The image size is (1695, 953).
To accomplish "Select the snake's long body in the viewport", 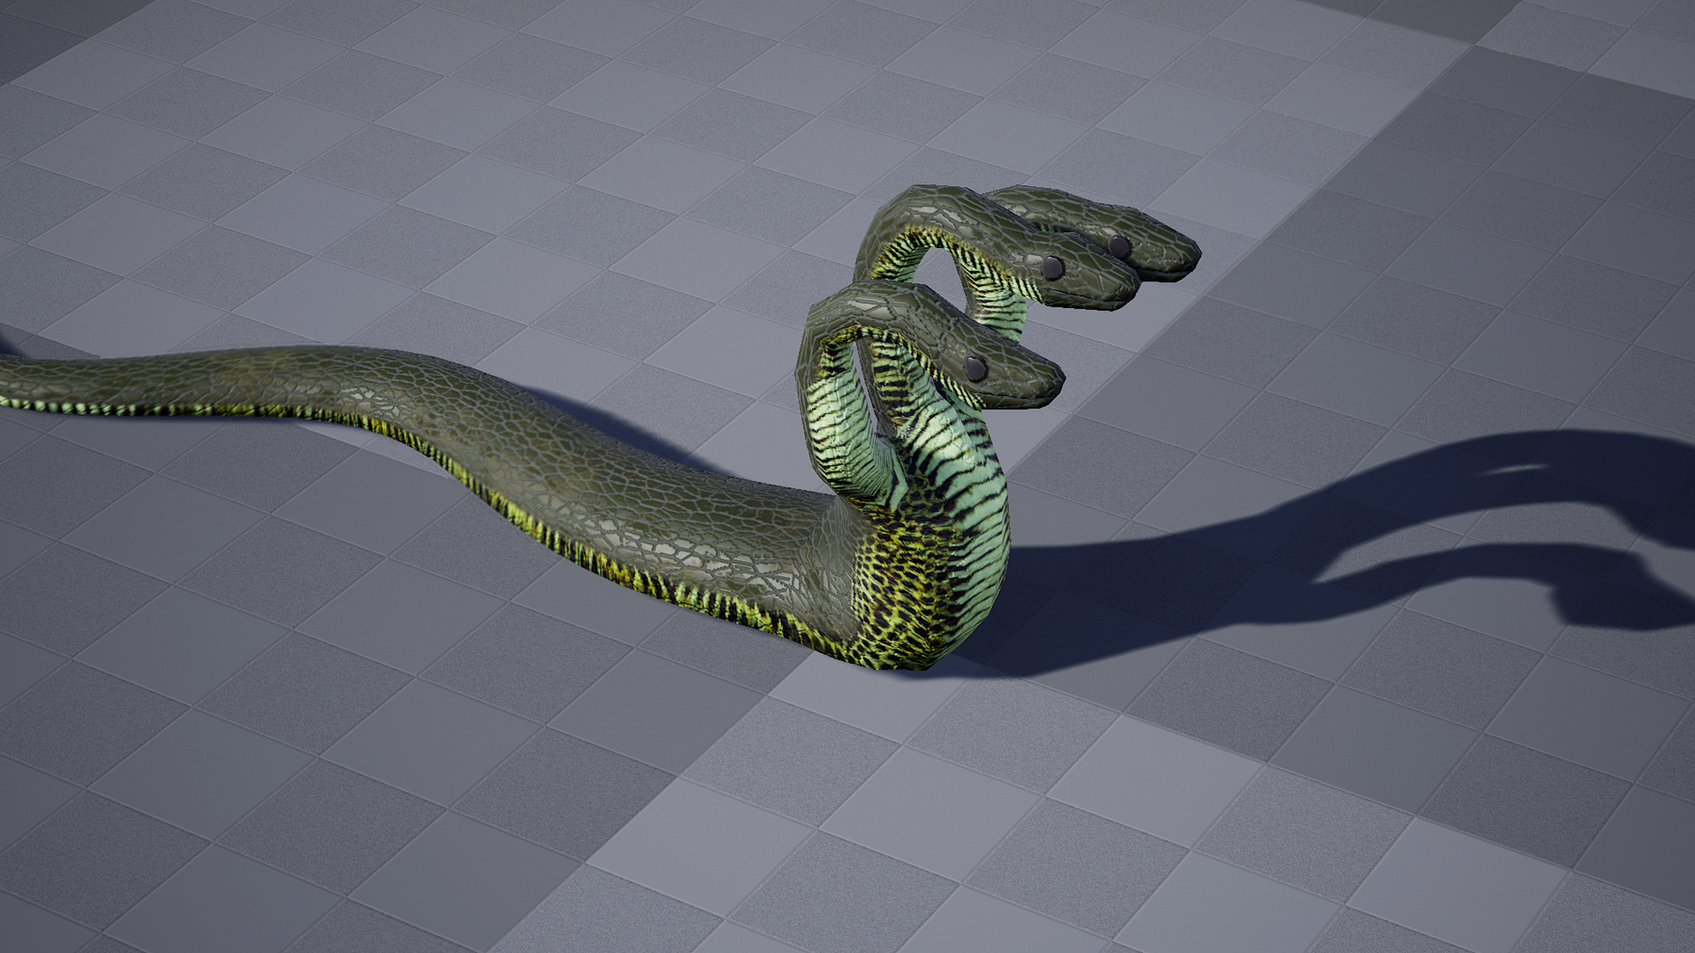I will click(x=494, y=441).
